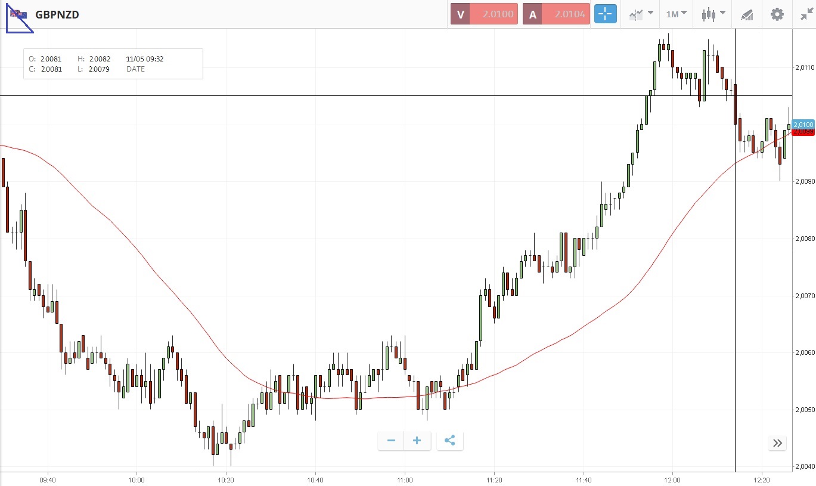The image size is (816, 486).
Task: Jump to latest candles with the double-chevron button
Action: 777,442
